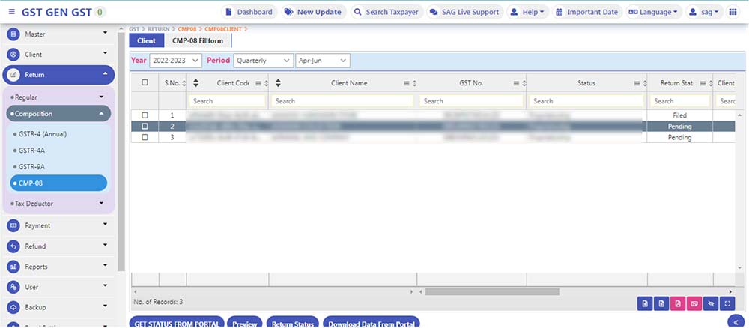Click the horizontal scrollbar under the table
749x328 pixels.
tap(487, 291)
